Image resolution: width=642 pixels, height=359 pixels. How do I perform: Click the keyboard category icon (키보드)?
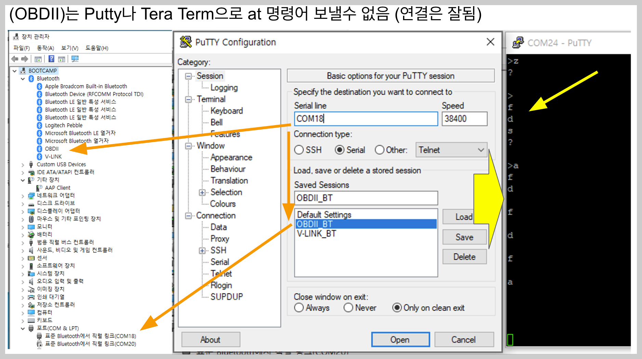[31, 320]
